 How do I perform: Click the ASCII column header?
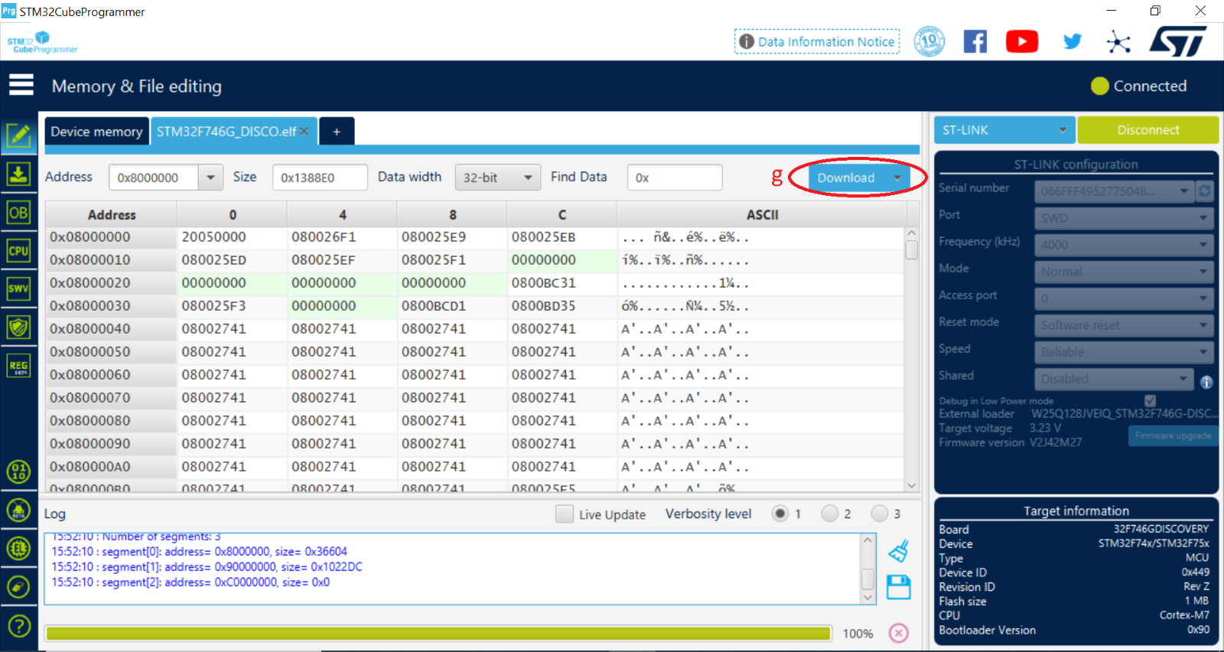(762, 215)
